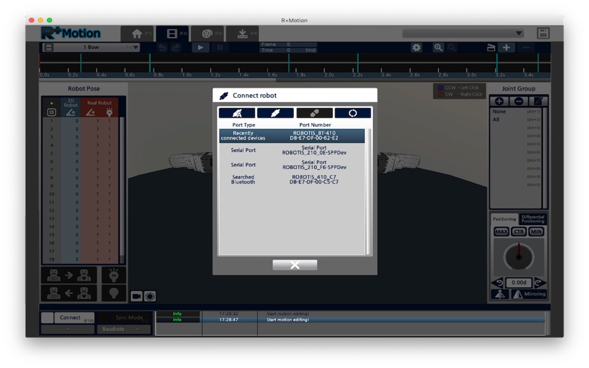Add a key frame with plus button
The height and width of the screenshot is (368, 589).
(507, 48)
